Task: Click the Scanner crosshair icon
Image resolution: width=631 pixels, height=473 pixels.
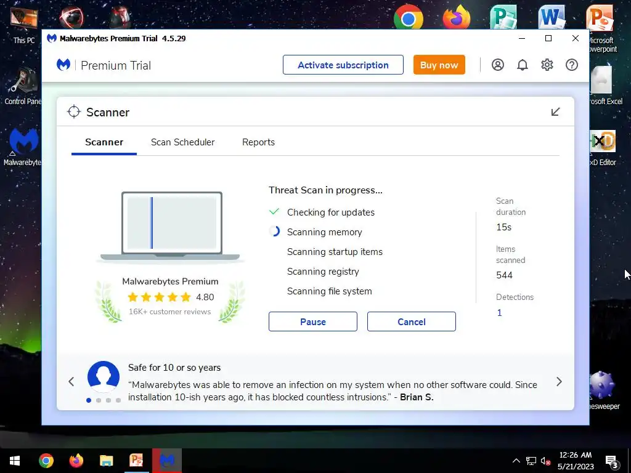Action: pos(74,112)
